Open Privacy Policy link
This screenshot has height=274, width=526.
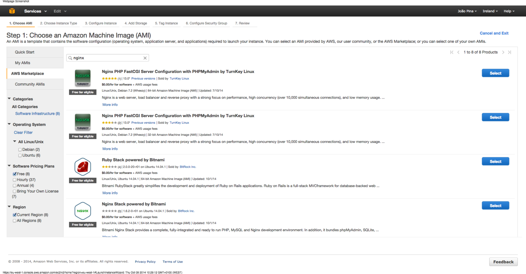(x=145, y=262)
